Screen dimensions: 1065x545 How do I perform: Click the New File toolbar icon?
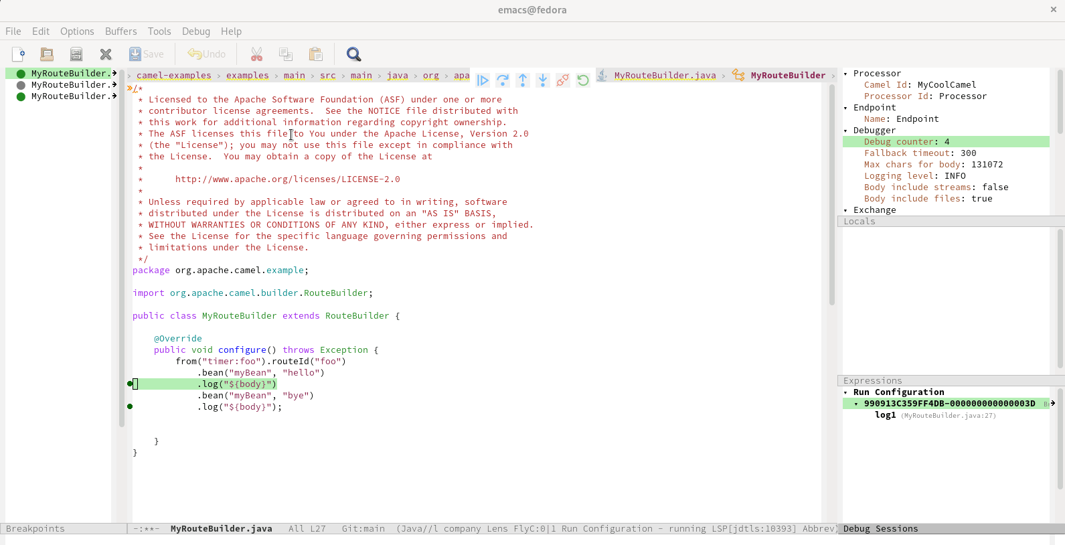point(18,54)
